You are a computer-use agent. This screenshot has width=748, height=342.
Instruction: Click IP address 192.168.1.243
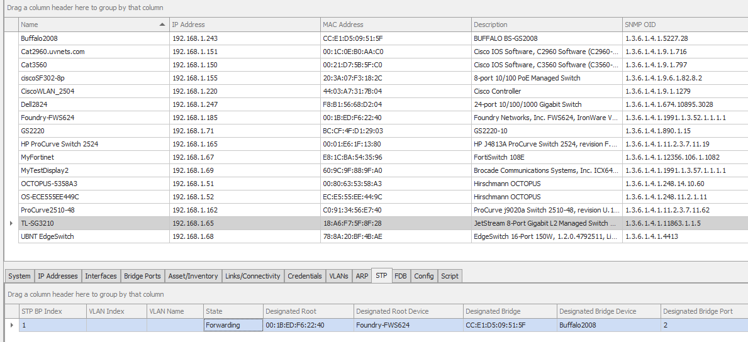tap(194, 38)
